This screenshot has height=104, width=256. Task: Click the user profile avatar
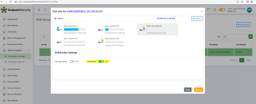249,10
